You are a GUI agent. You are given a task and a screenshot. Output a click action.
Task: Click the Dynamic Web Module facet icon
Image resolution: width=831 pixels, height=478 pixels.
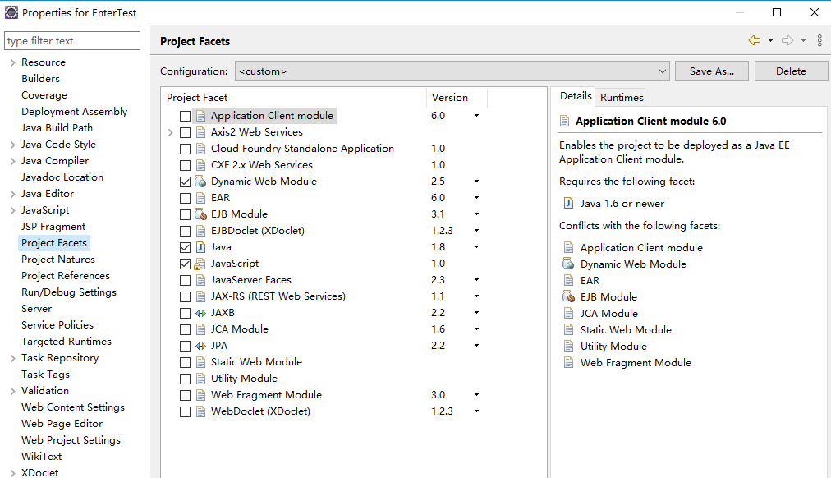(x=200, y=181)
